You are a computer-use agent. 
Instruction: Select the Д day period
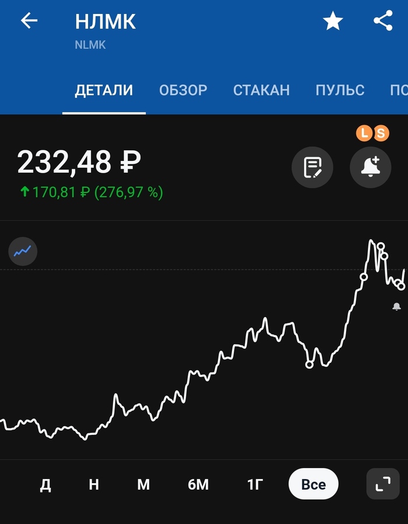(45, 484)
